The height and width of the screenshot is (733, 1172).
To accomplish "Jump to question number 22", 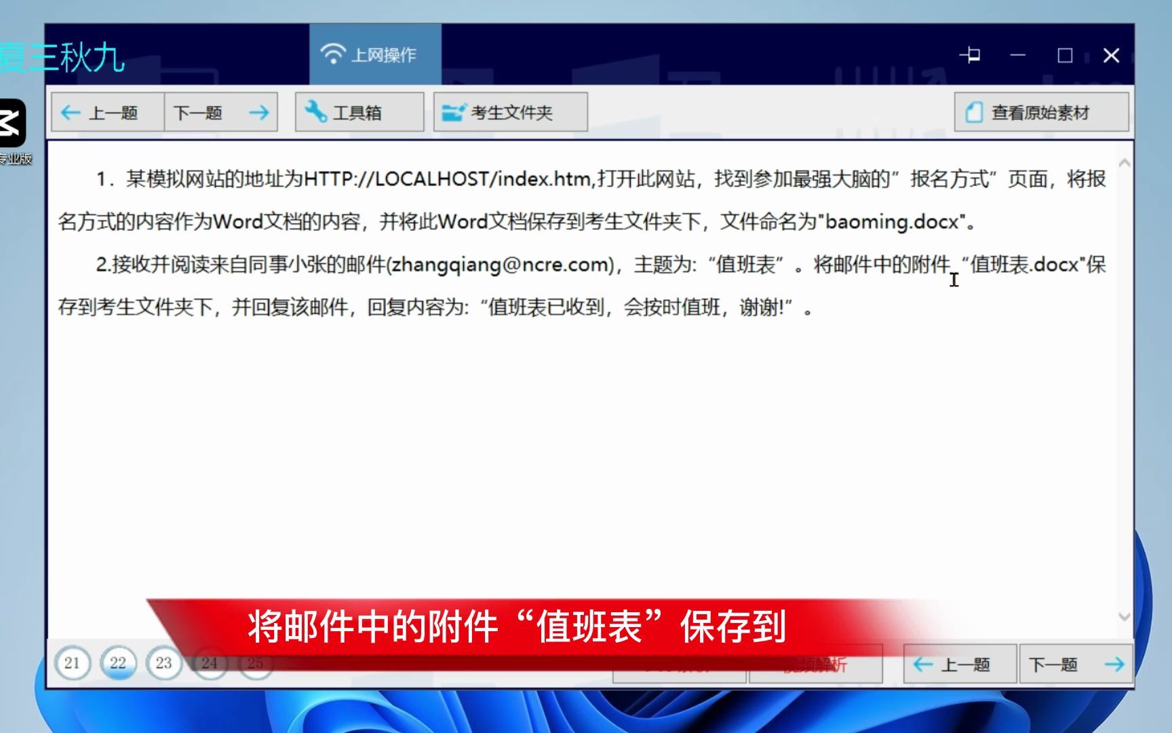I will [x=118, y=663].
